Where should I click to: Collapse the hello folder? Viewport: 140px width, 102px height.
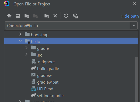[x=20, y=41]
